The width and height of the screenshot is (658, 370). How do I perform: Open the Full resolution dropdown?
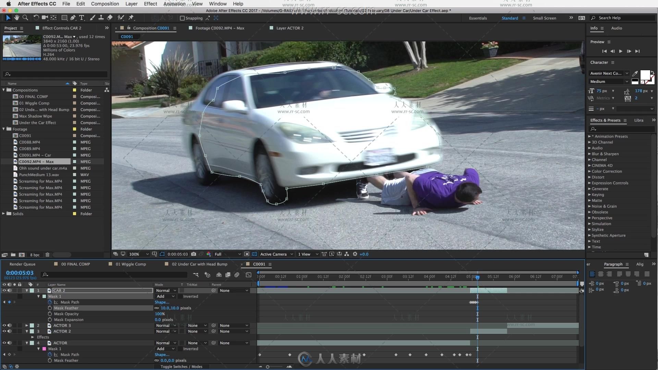pos(228,254)
